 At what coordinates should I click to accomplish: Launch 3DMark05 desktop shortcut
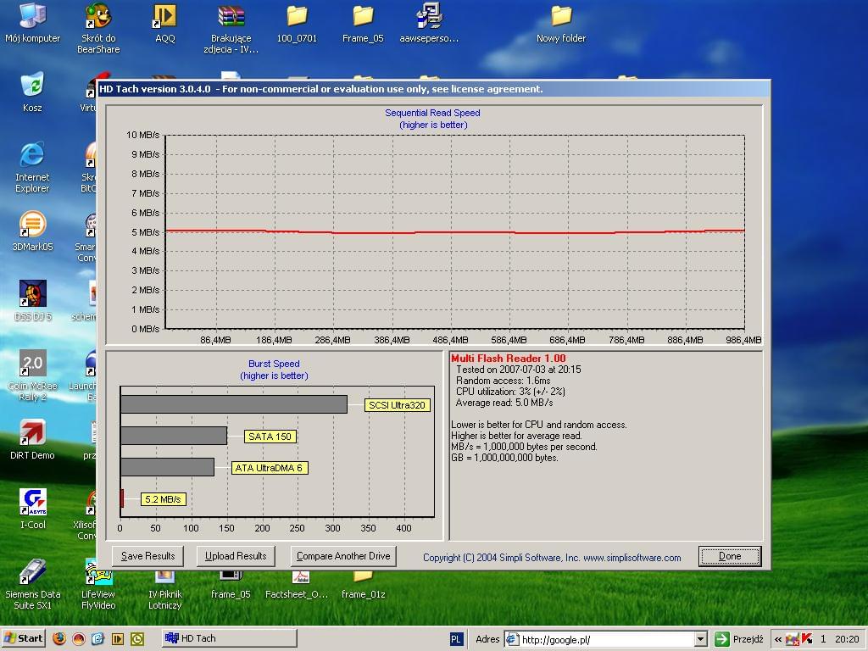[x=32, y=231]
